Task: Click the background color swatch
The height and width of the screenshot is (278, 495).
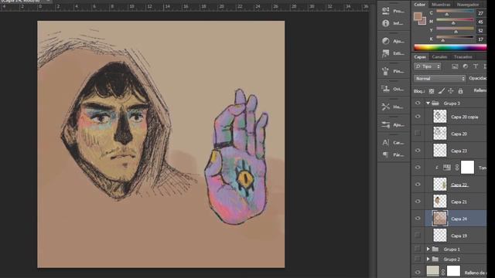Action: [423, 22]
